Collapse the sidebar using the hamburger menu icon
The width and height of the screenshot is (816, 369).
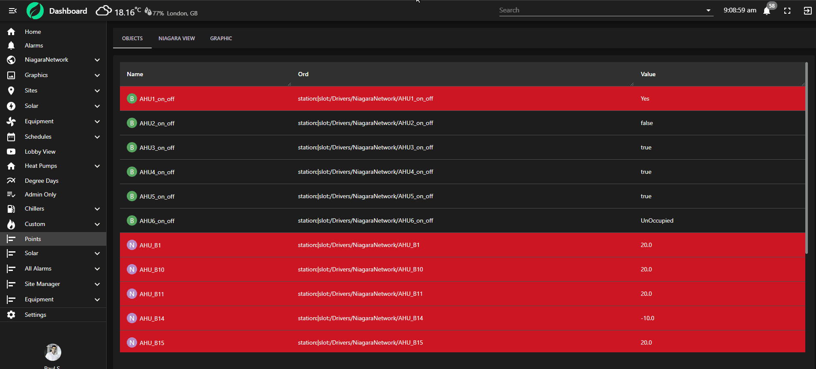(x=13, y=11)
